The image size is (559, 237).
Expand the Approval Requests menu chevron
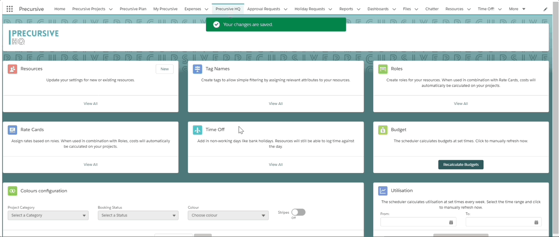(x=286, y=9)
